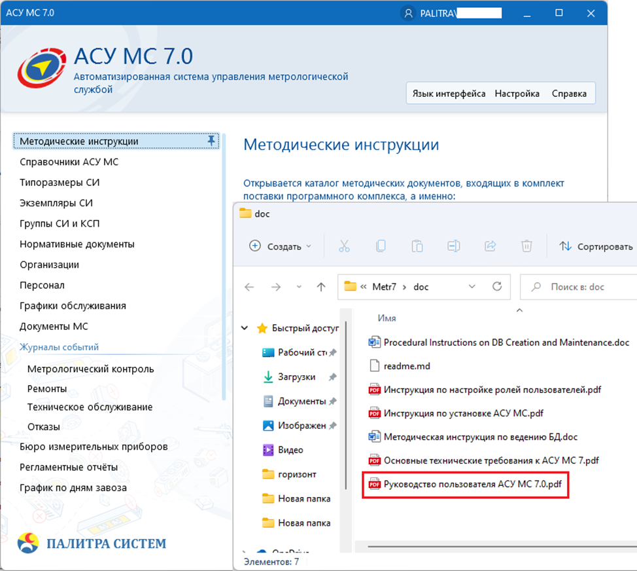Open График по дням завоза section
This screenshot has width=637, height=571.
pyautogui.click(x=73, y=488)
